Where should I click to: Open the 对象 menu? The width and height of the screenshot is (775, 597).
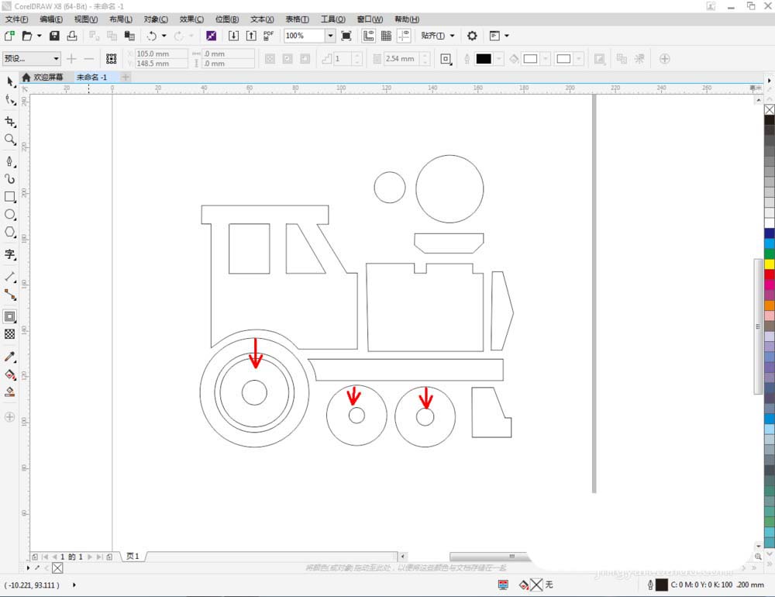156,19
